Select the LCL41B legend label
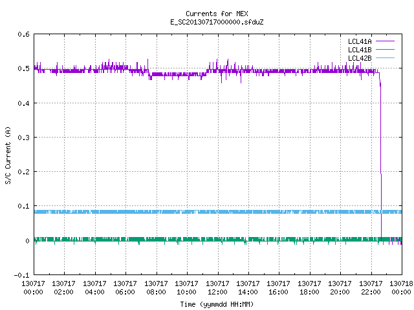Screen dimensions: 414x310 click(360, 50)
